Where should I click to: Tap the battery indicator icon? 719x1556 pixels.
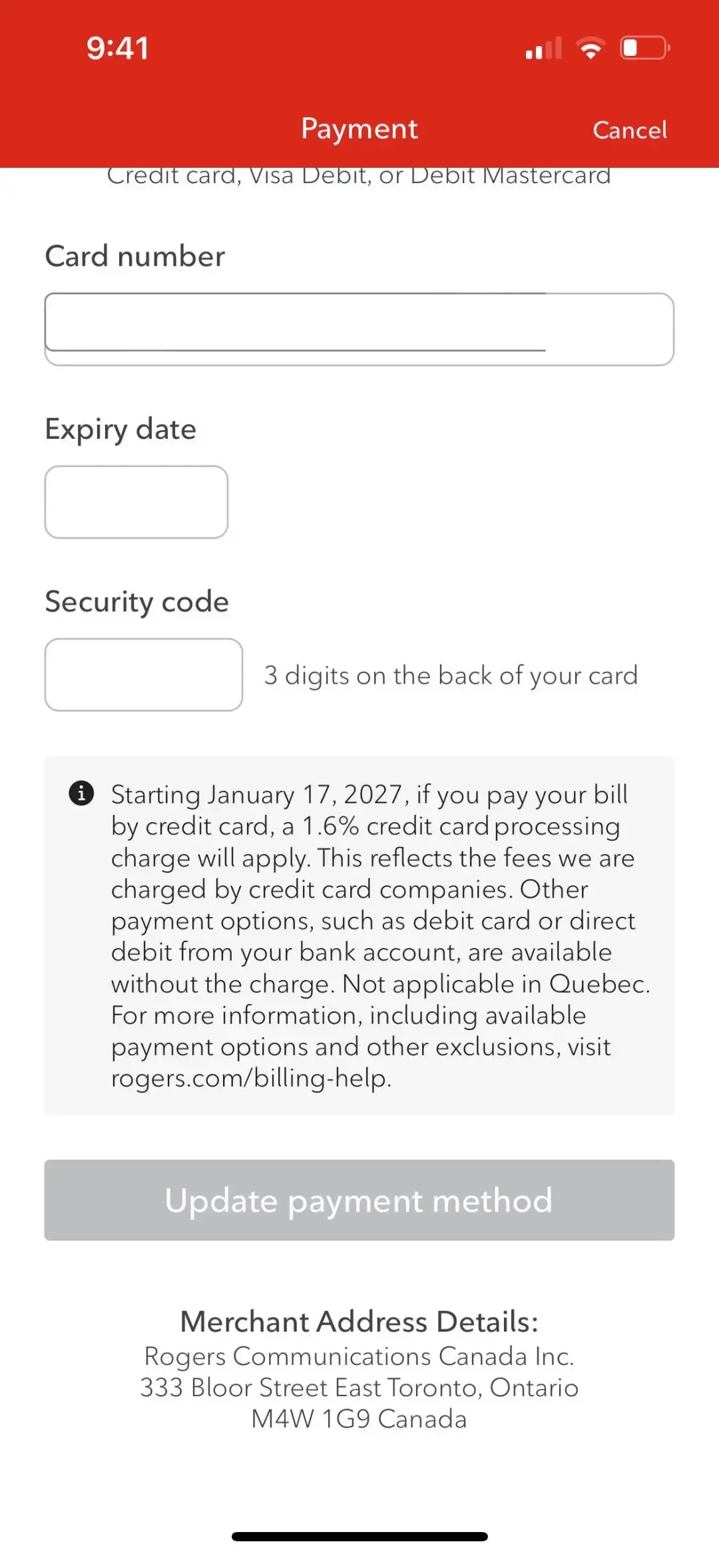click(x=645, y=48)
